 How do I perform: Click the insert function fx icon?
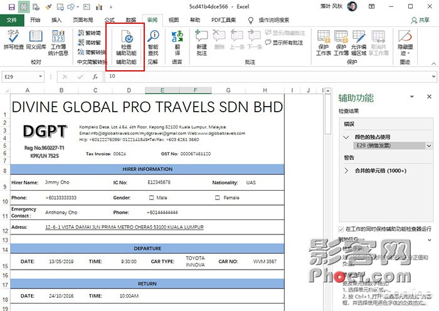click(95, 76)
